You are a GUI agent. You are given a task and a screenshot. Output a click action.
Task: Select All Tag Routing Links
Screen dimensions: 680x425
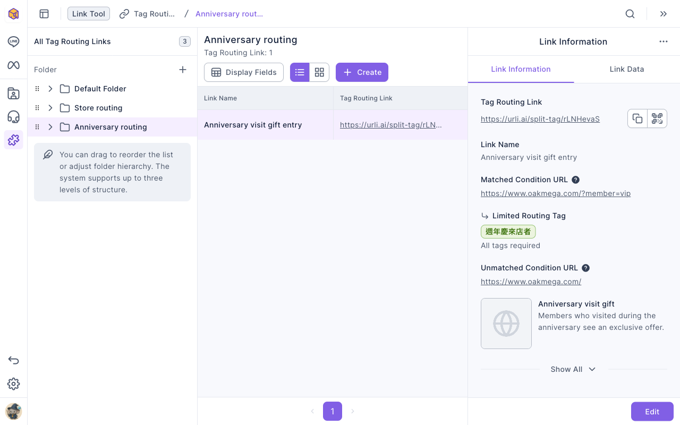tap(72, 41)
